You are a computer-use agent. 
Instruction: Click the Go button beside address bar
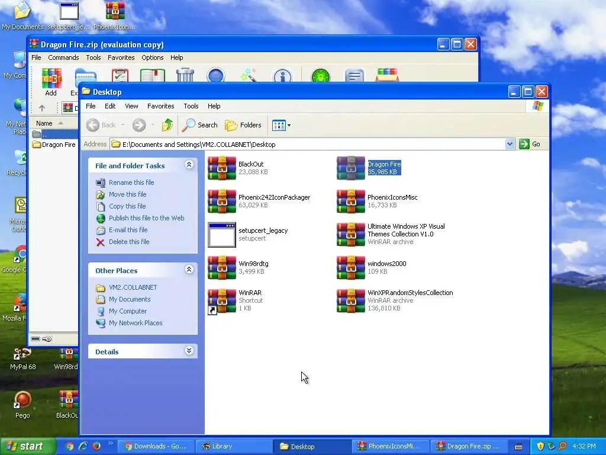pyautogui.click(x=530, y=144)
